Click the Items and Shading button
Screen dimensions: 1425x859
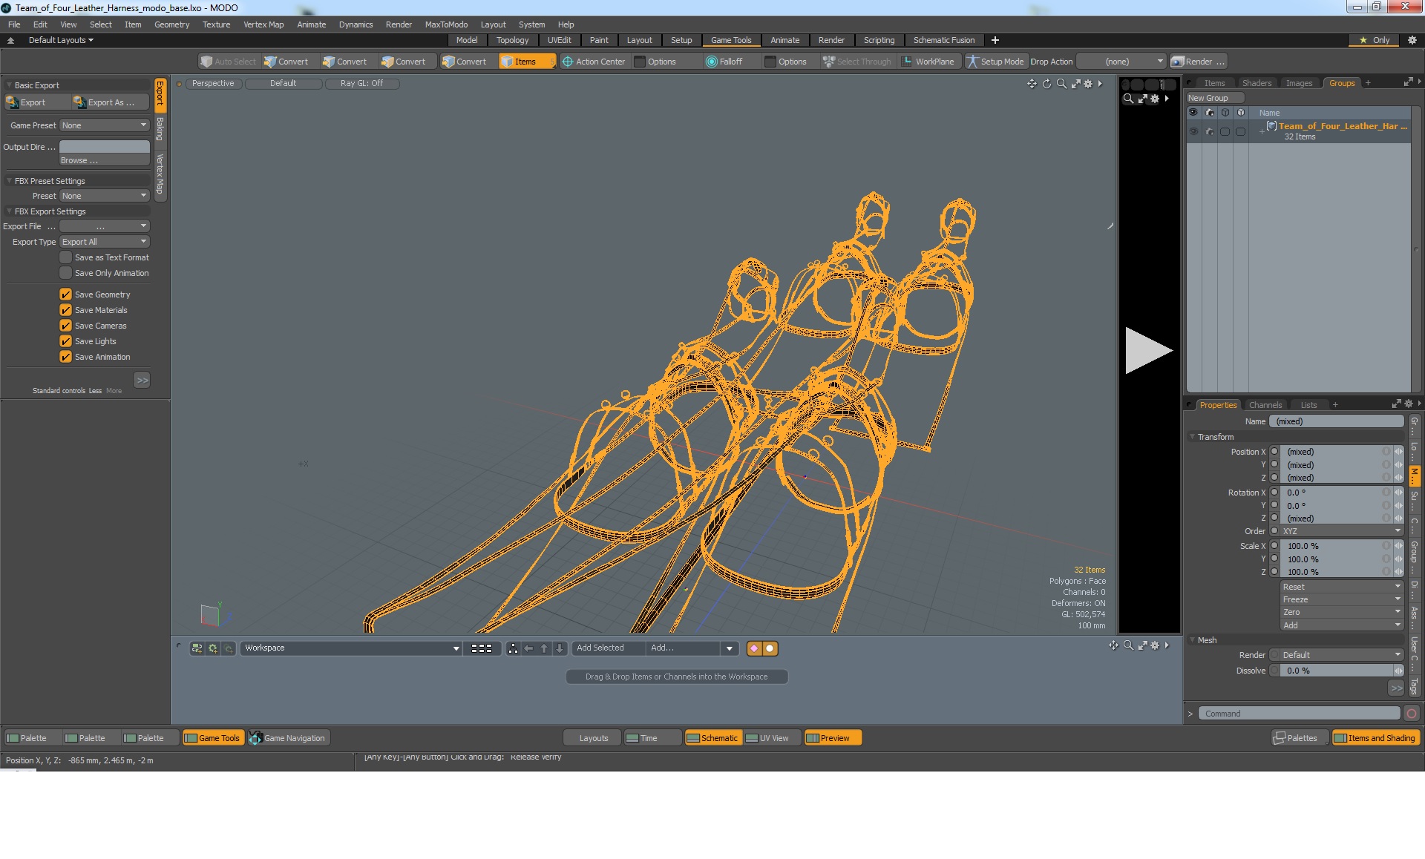point(1375,738)
